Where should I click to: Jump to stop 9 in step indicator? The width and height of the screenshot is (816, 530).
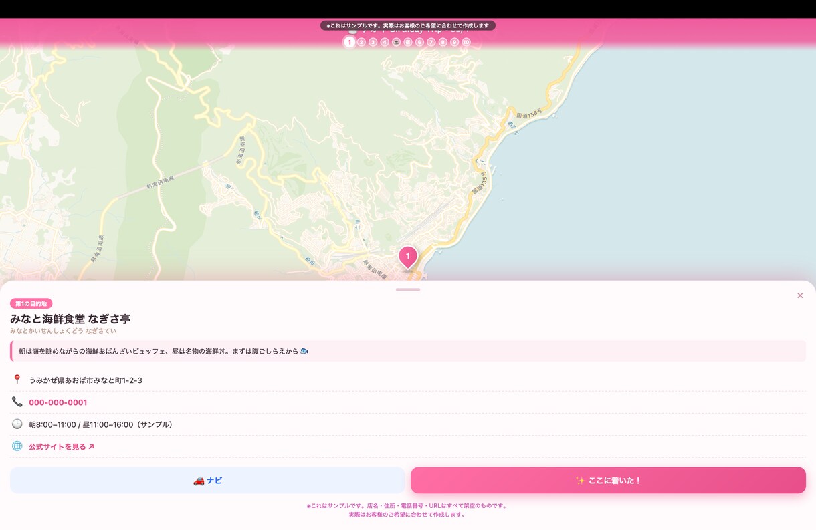pos(454,42)
